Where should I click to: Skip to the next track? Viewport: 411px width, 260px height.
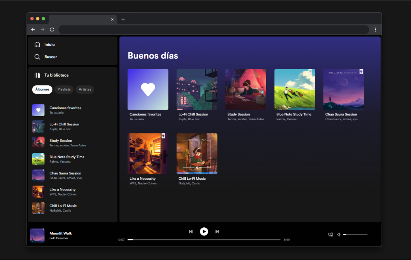point(217,231)
